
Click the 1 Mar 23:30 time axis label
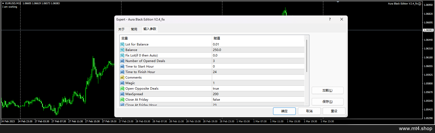point(327,121)
